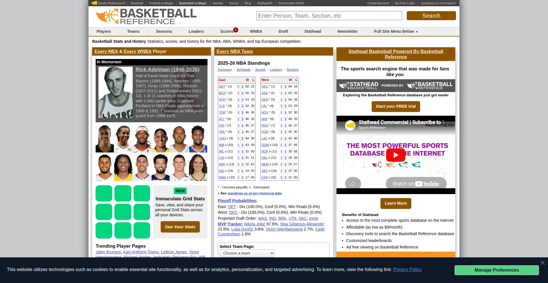This screenshot has height=283, width=548.
Task: Click the Create Account link
Action: click(378, 3)
